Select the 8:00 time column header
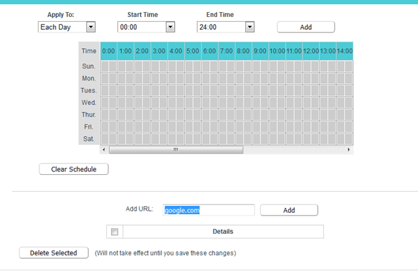The image size is (418, 271). point(243,51)
